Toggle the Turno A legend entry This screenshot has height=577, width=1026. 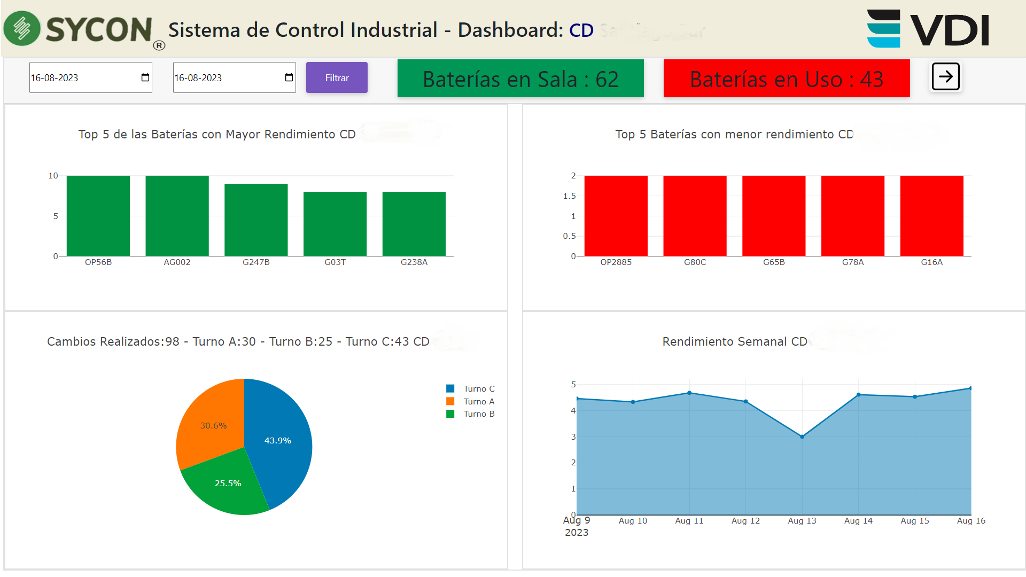pyautogui.click(x=478, y=402)
